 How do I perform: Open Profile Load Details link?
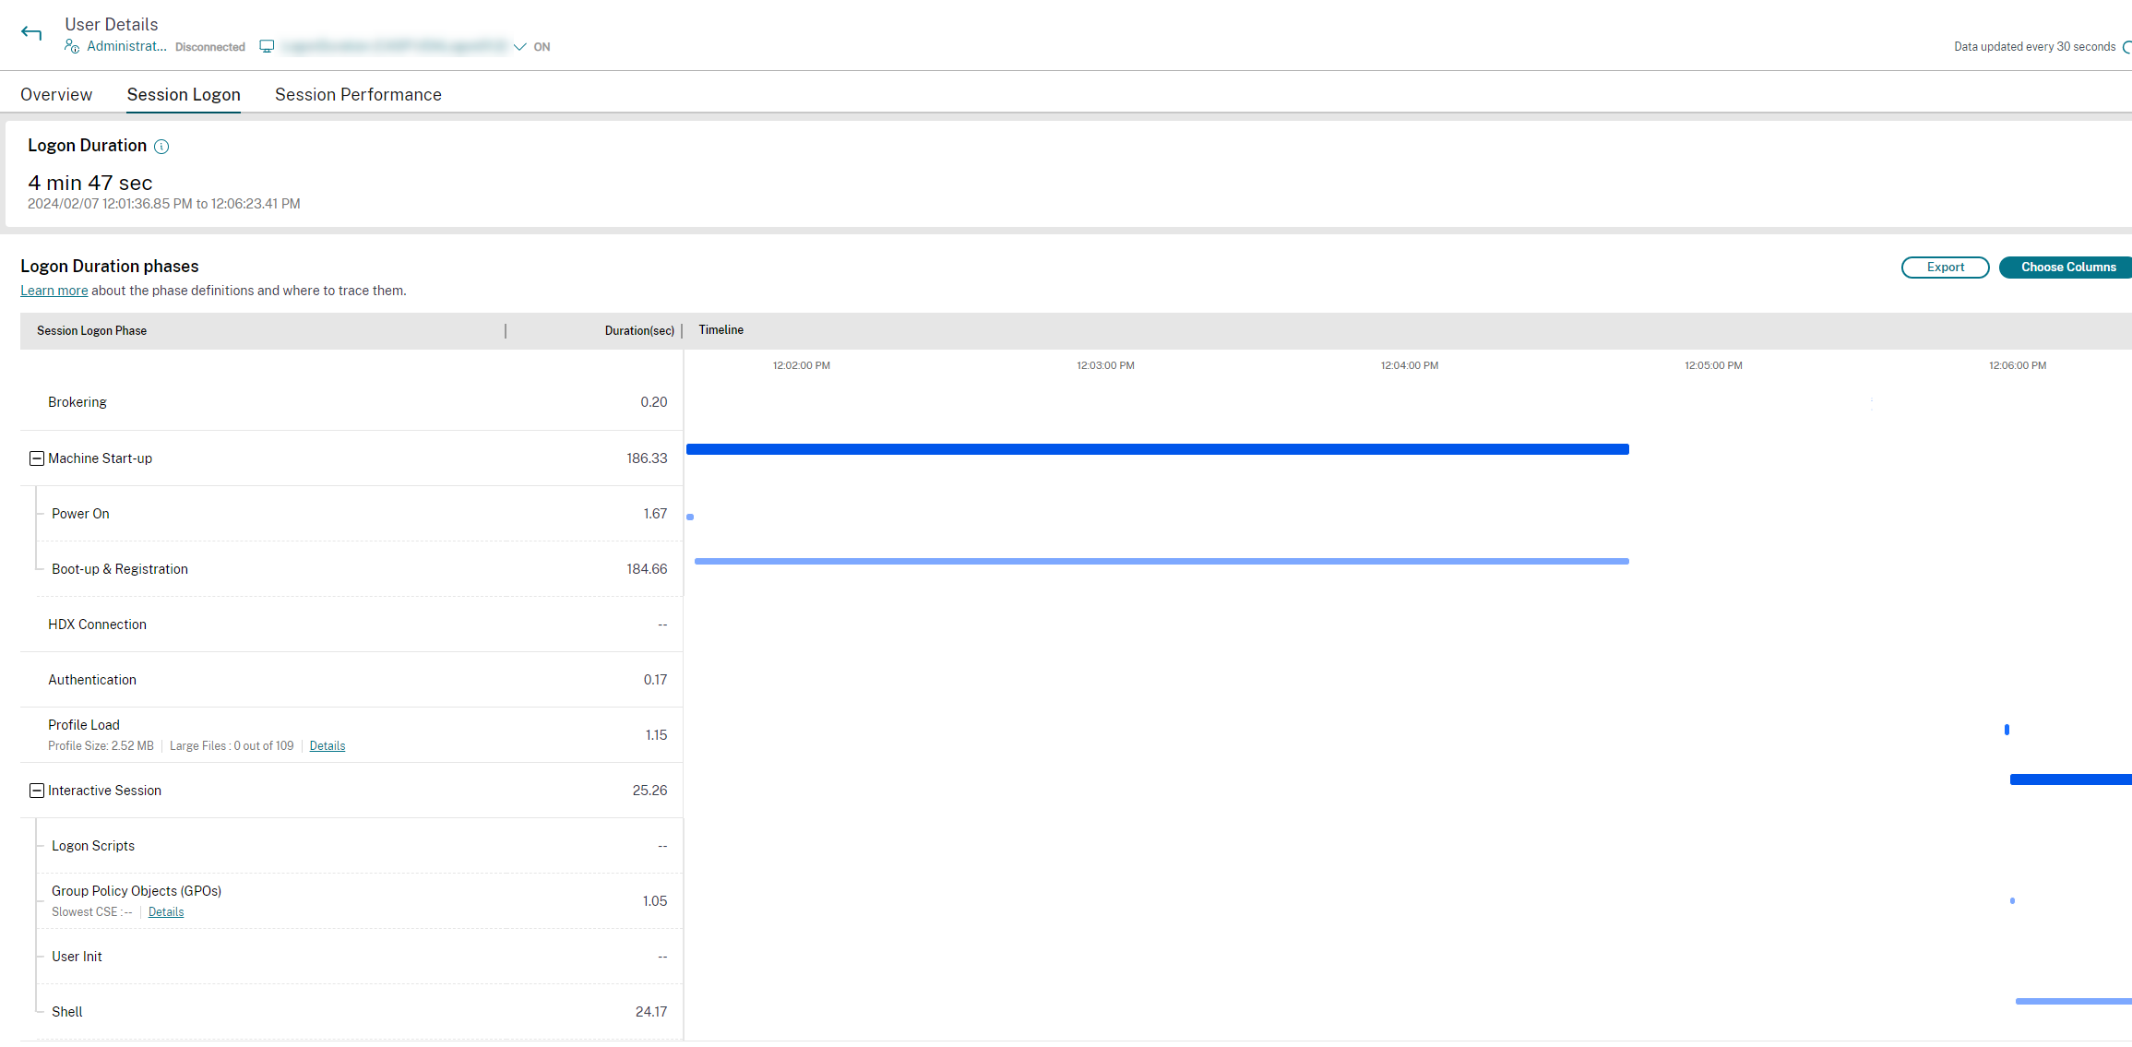click(327, 746)
